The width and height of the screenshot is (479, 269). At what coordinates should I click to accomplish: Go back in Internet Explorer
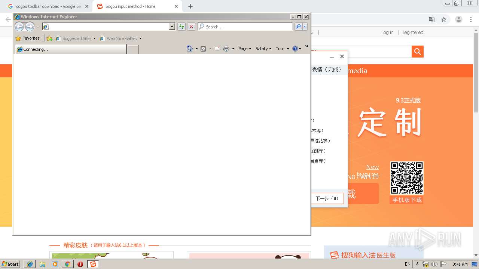19,27
